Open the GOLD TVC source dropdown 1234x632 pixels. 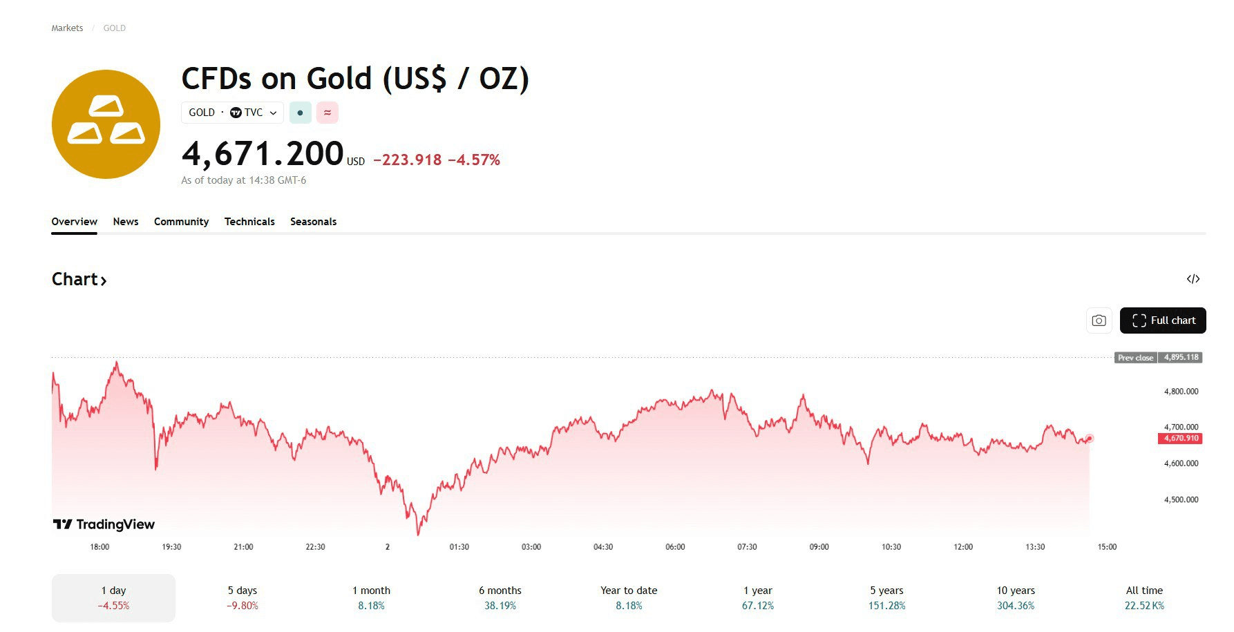pyautogui.click(x=232, y=113)
